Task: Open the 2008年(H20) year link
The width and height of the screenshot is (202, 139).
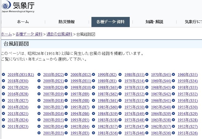Action: (53, 88)
